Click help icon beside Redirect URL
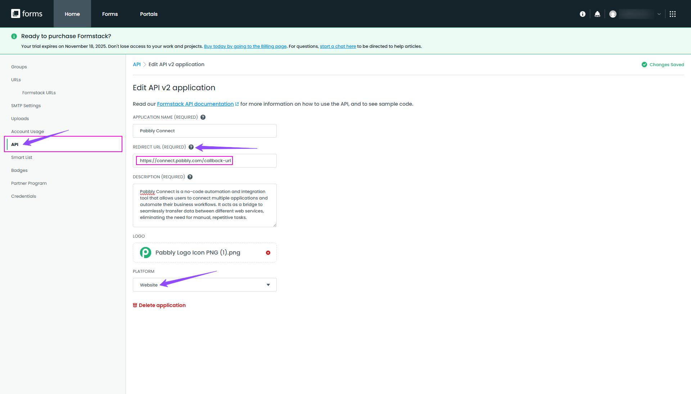 (191, 147)
